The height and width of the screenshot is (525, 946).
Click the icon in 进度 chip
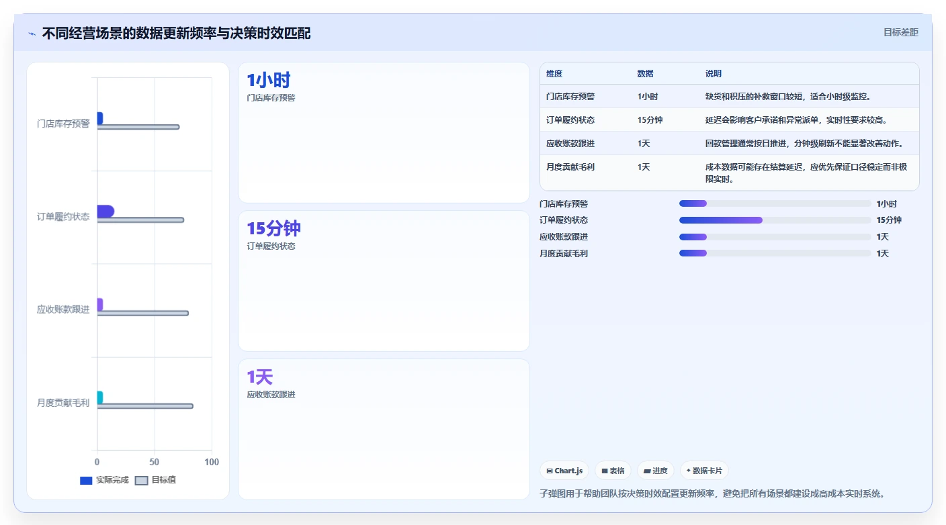647,471
